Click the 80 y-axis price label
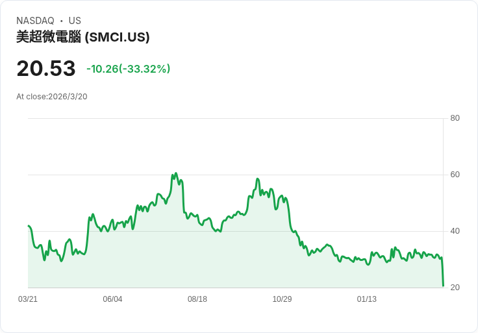 pyautogui.click(x=455, y=118)
